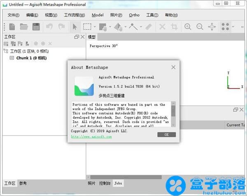Select the Rectangle selection tool
Viewport: 247px width, 196px height.
pos(87,27)
